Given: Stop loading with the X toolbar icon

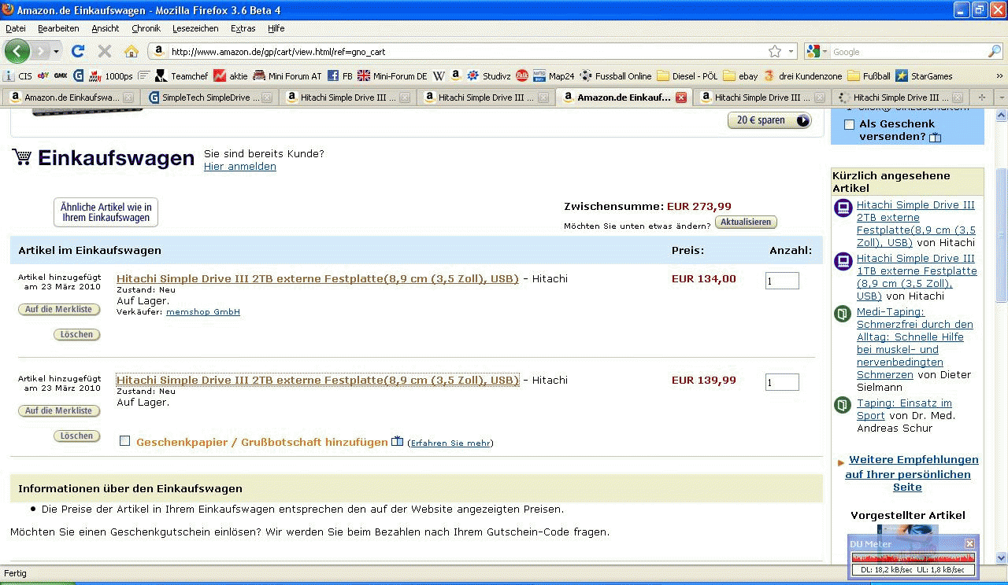Looking at the screenshot, I should coord(104,51).
